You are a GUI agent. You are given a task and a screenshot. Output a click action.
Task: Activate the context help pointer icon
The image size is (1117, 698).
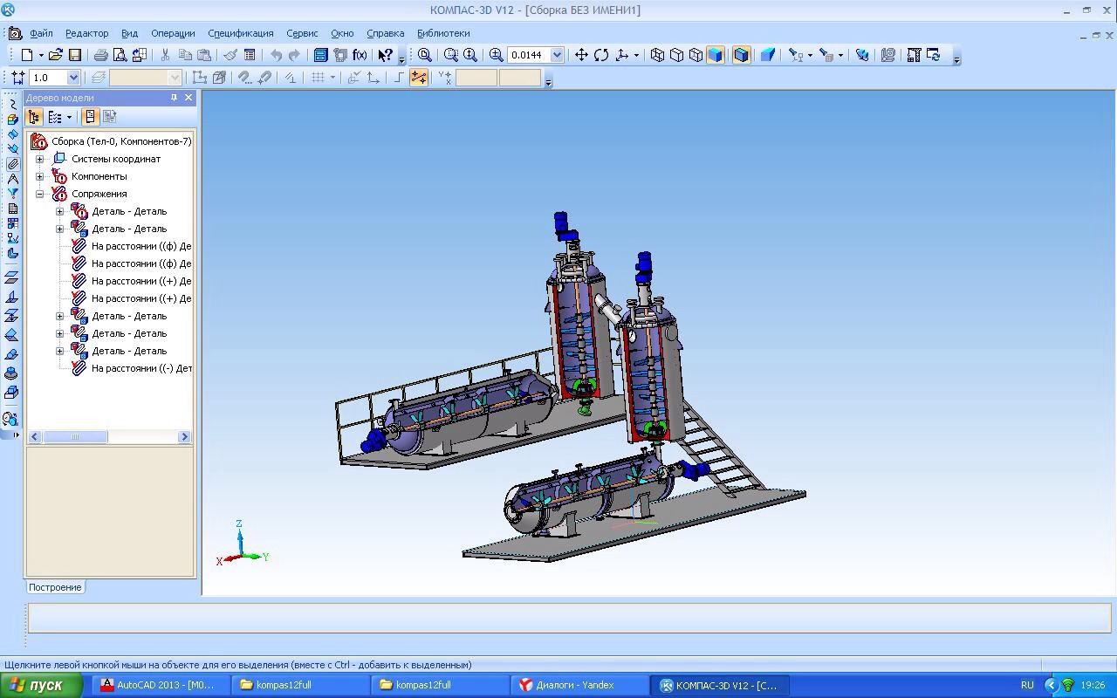coord(385,55)
